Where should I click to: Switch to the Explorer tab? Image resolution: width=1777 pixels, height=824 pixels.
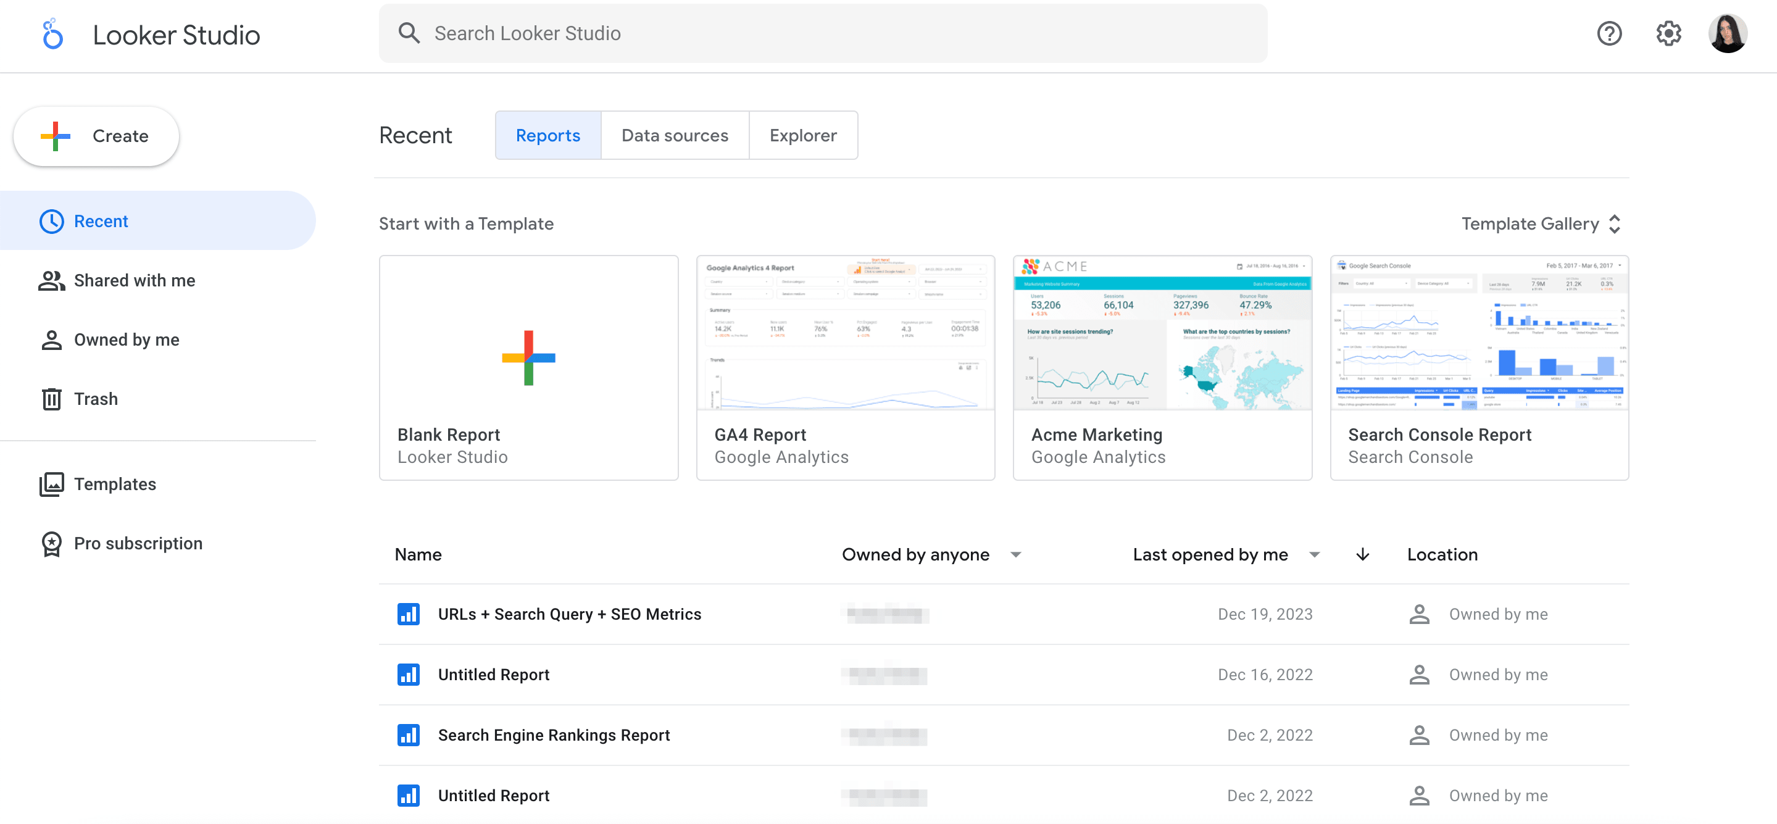(803, 135)
